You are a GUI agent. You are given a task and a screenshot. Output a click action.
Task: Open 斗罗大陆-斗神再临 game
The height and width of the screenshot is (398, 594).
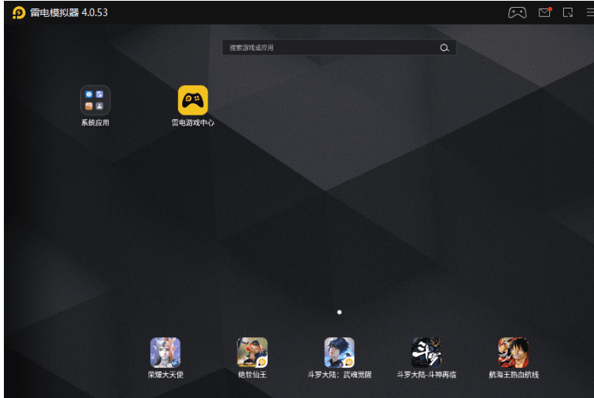pyautogui.click(x=426, y=352)
